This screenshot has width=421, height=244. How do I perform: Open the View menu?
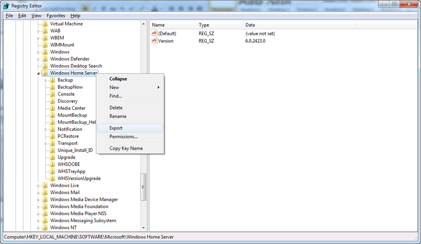pos(36,16)
